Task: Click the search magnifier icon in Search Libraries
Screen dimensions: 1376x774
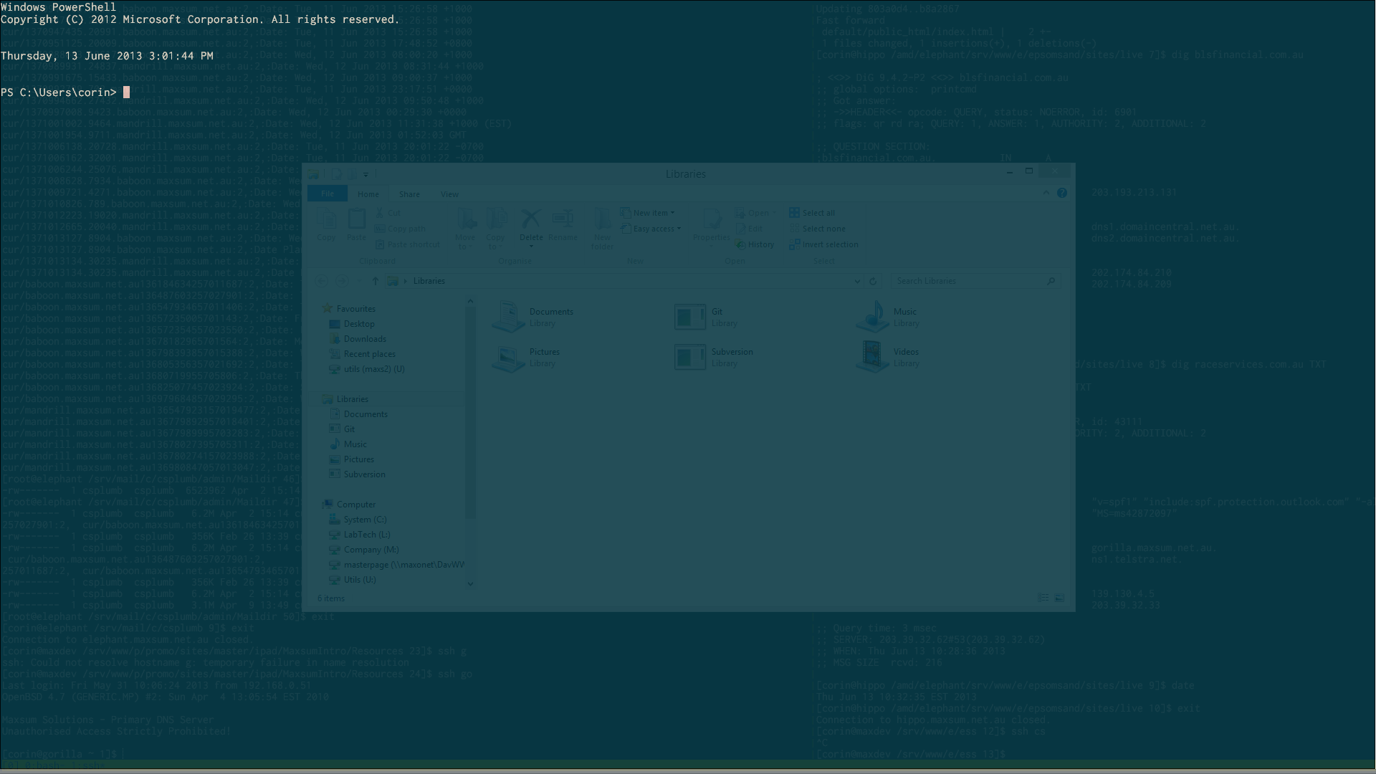Action: (x=1051, y=281)
